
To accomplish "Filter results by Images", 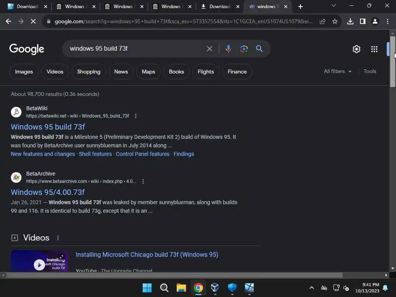I will click(x=24, y=72).
